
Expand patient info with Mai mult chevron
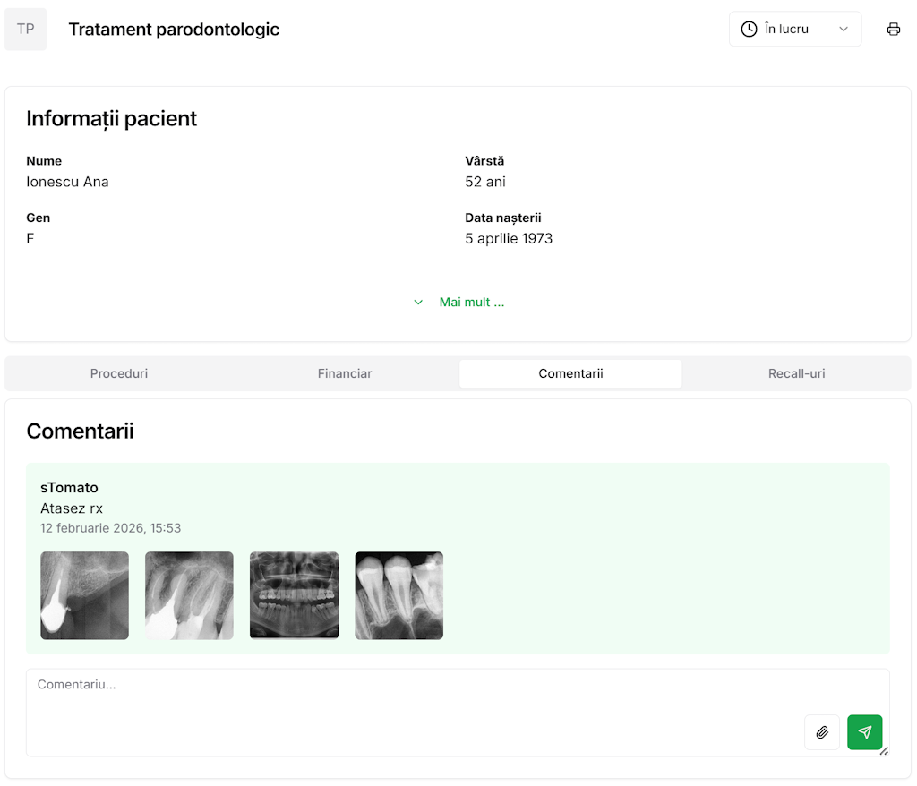pyautogui.click(x=418, y=303)
